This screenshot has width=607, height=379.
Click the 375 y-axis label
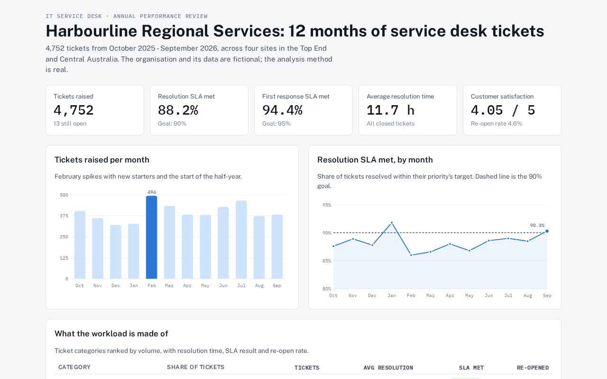coord(64,216)
